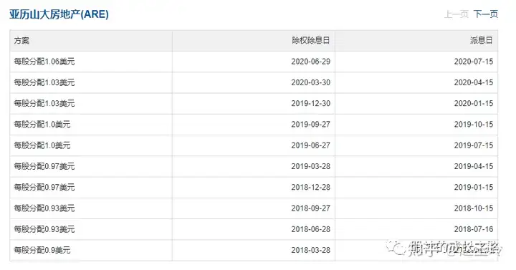
Task: Click the payout date 2020-01-15
Action: click(474, 104)
